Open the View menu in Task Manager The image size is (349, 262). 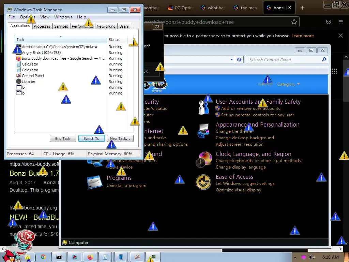(45, 17)
